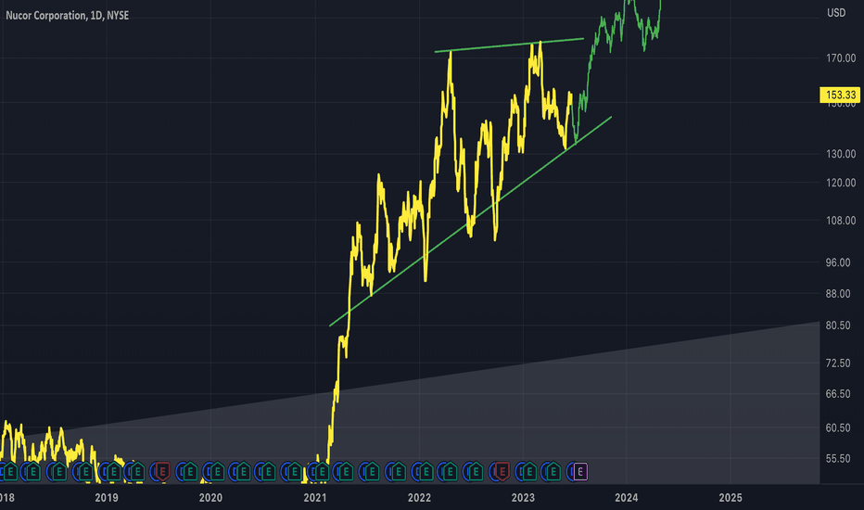Click the 153.33 current price tag
Viewport: 864px width, 510px height.
coord(840,95)
